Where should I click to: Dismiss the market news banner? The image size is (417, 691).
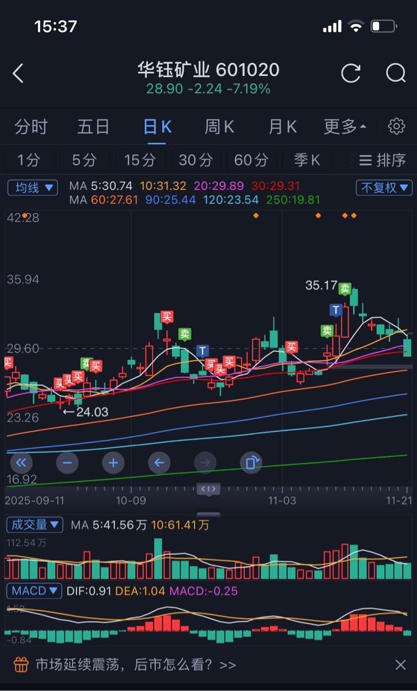pos(401,664)
